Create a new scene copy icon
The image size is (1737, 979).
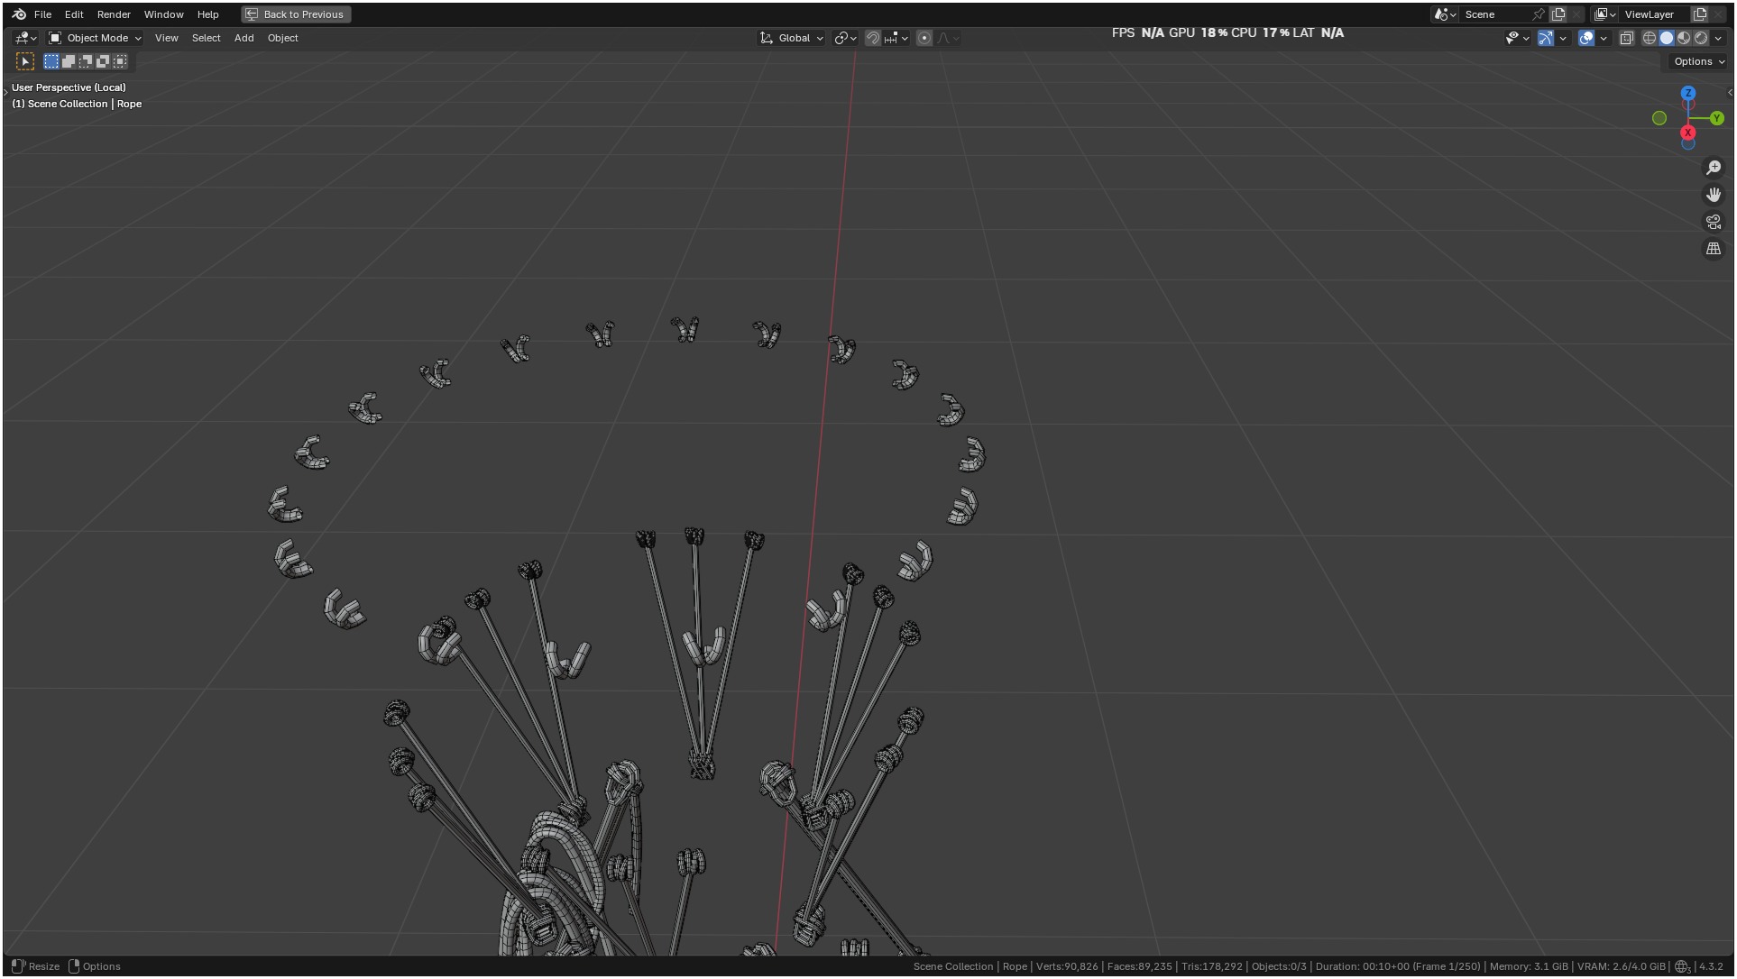(1558, 14)
